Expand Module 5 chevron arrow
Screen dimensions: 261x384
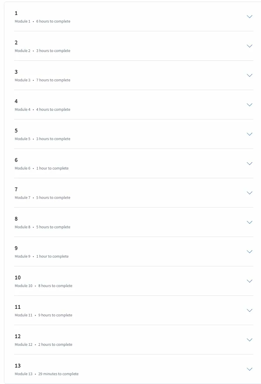(x=250, y=134)
